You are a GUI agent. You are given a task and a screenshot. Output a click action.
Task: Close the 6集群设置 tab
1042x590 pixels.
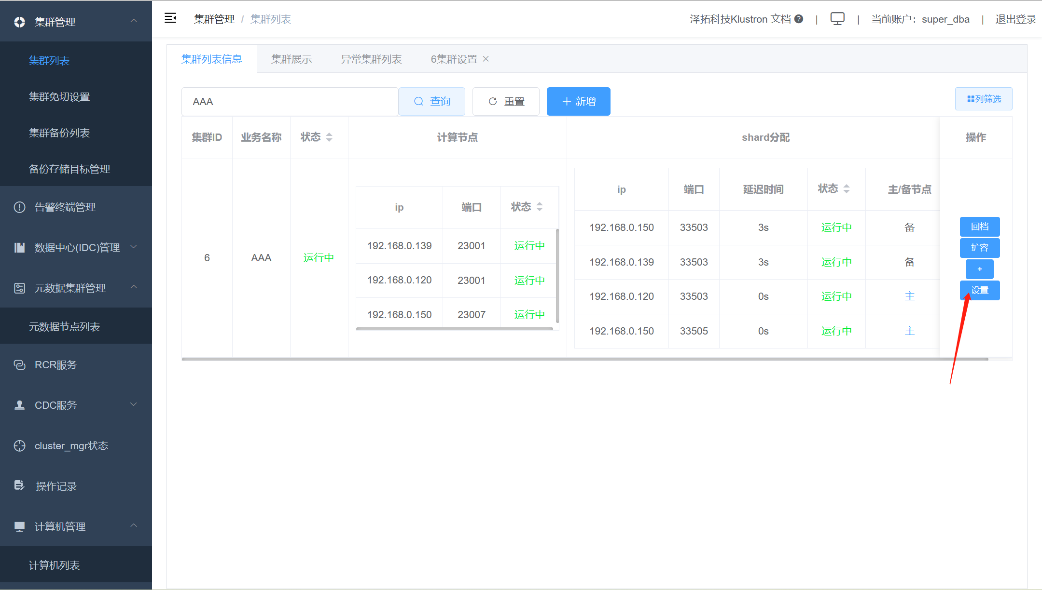tap(486, 59)
